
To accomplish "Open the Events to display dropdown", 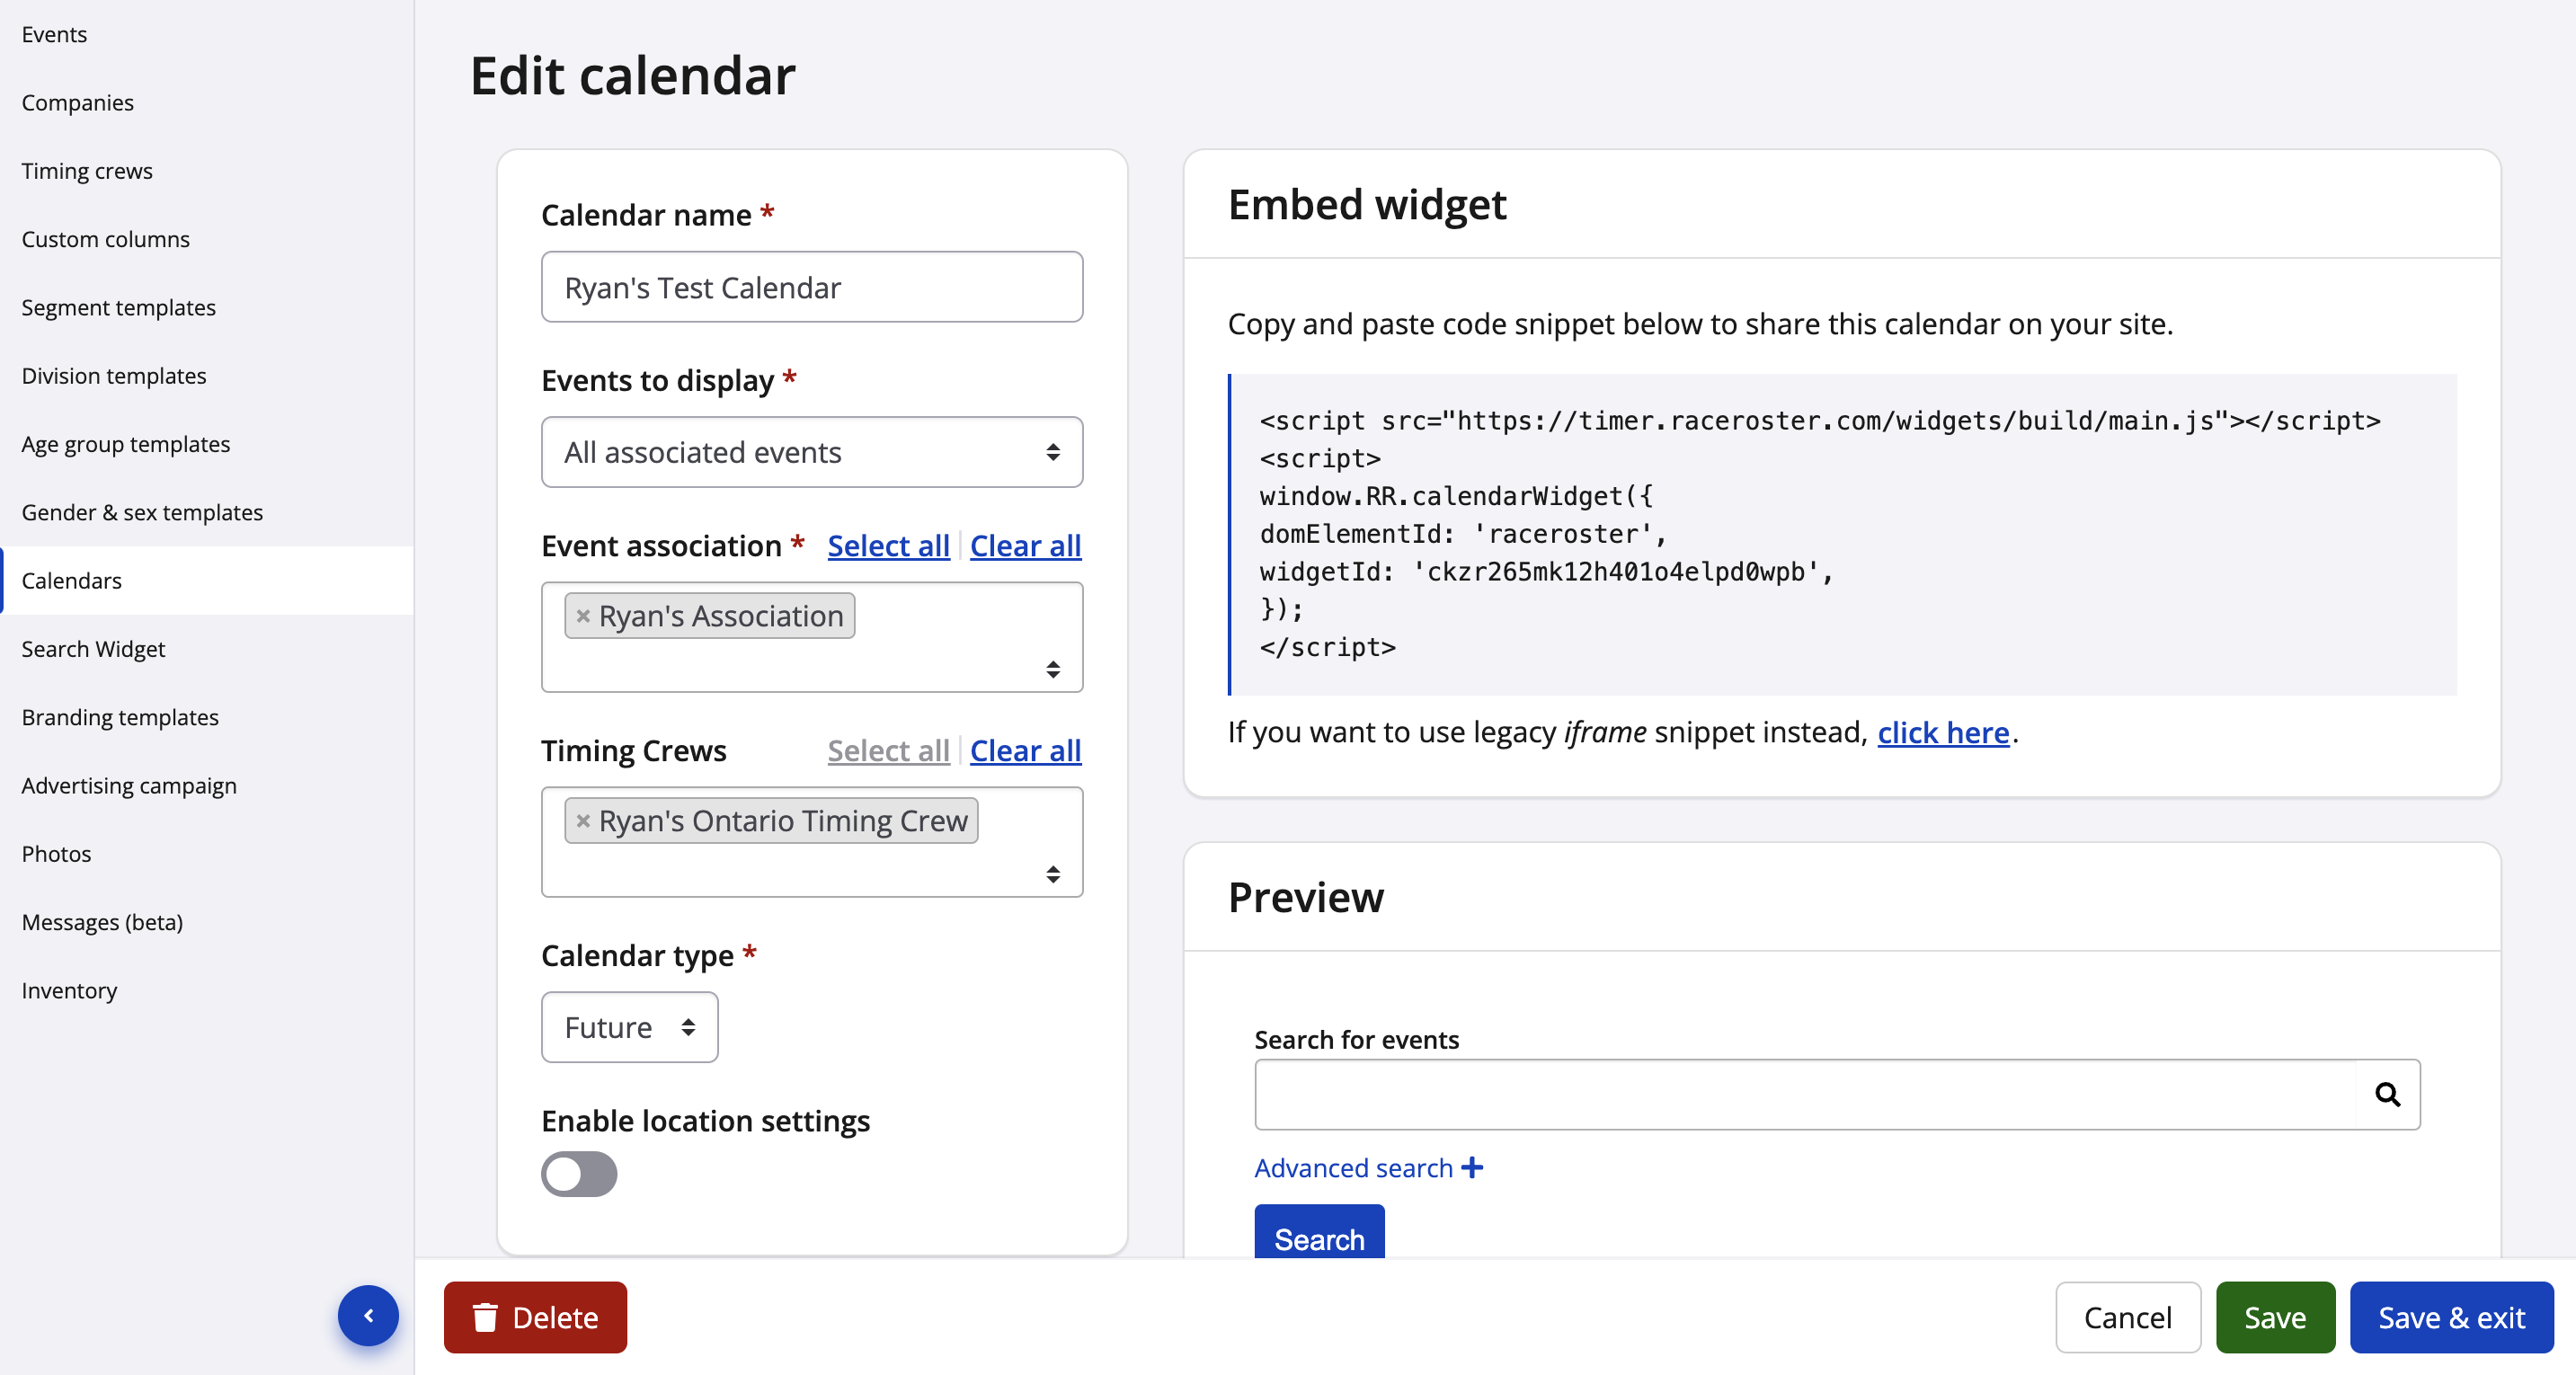I will [x=811, y=452].
